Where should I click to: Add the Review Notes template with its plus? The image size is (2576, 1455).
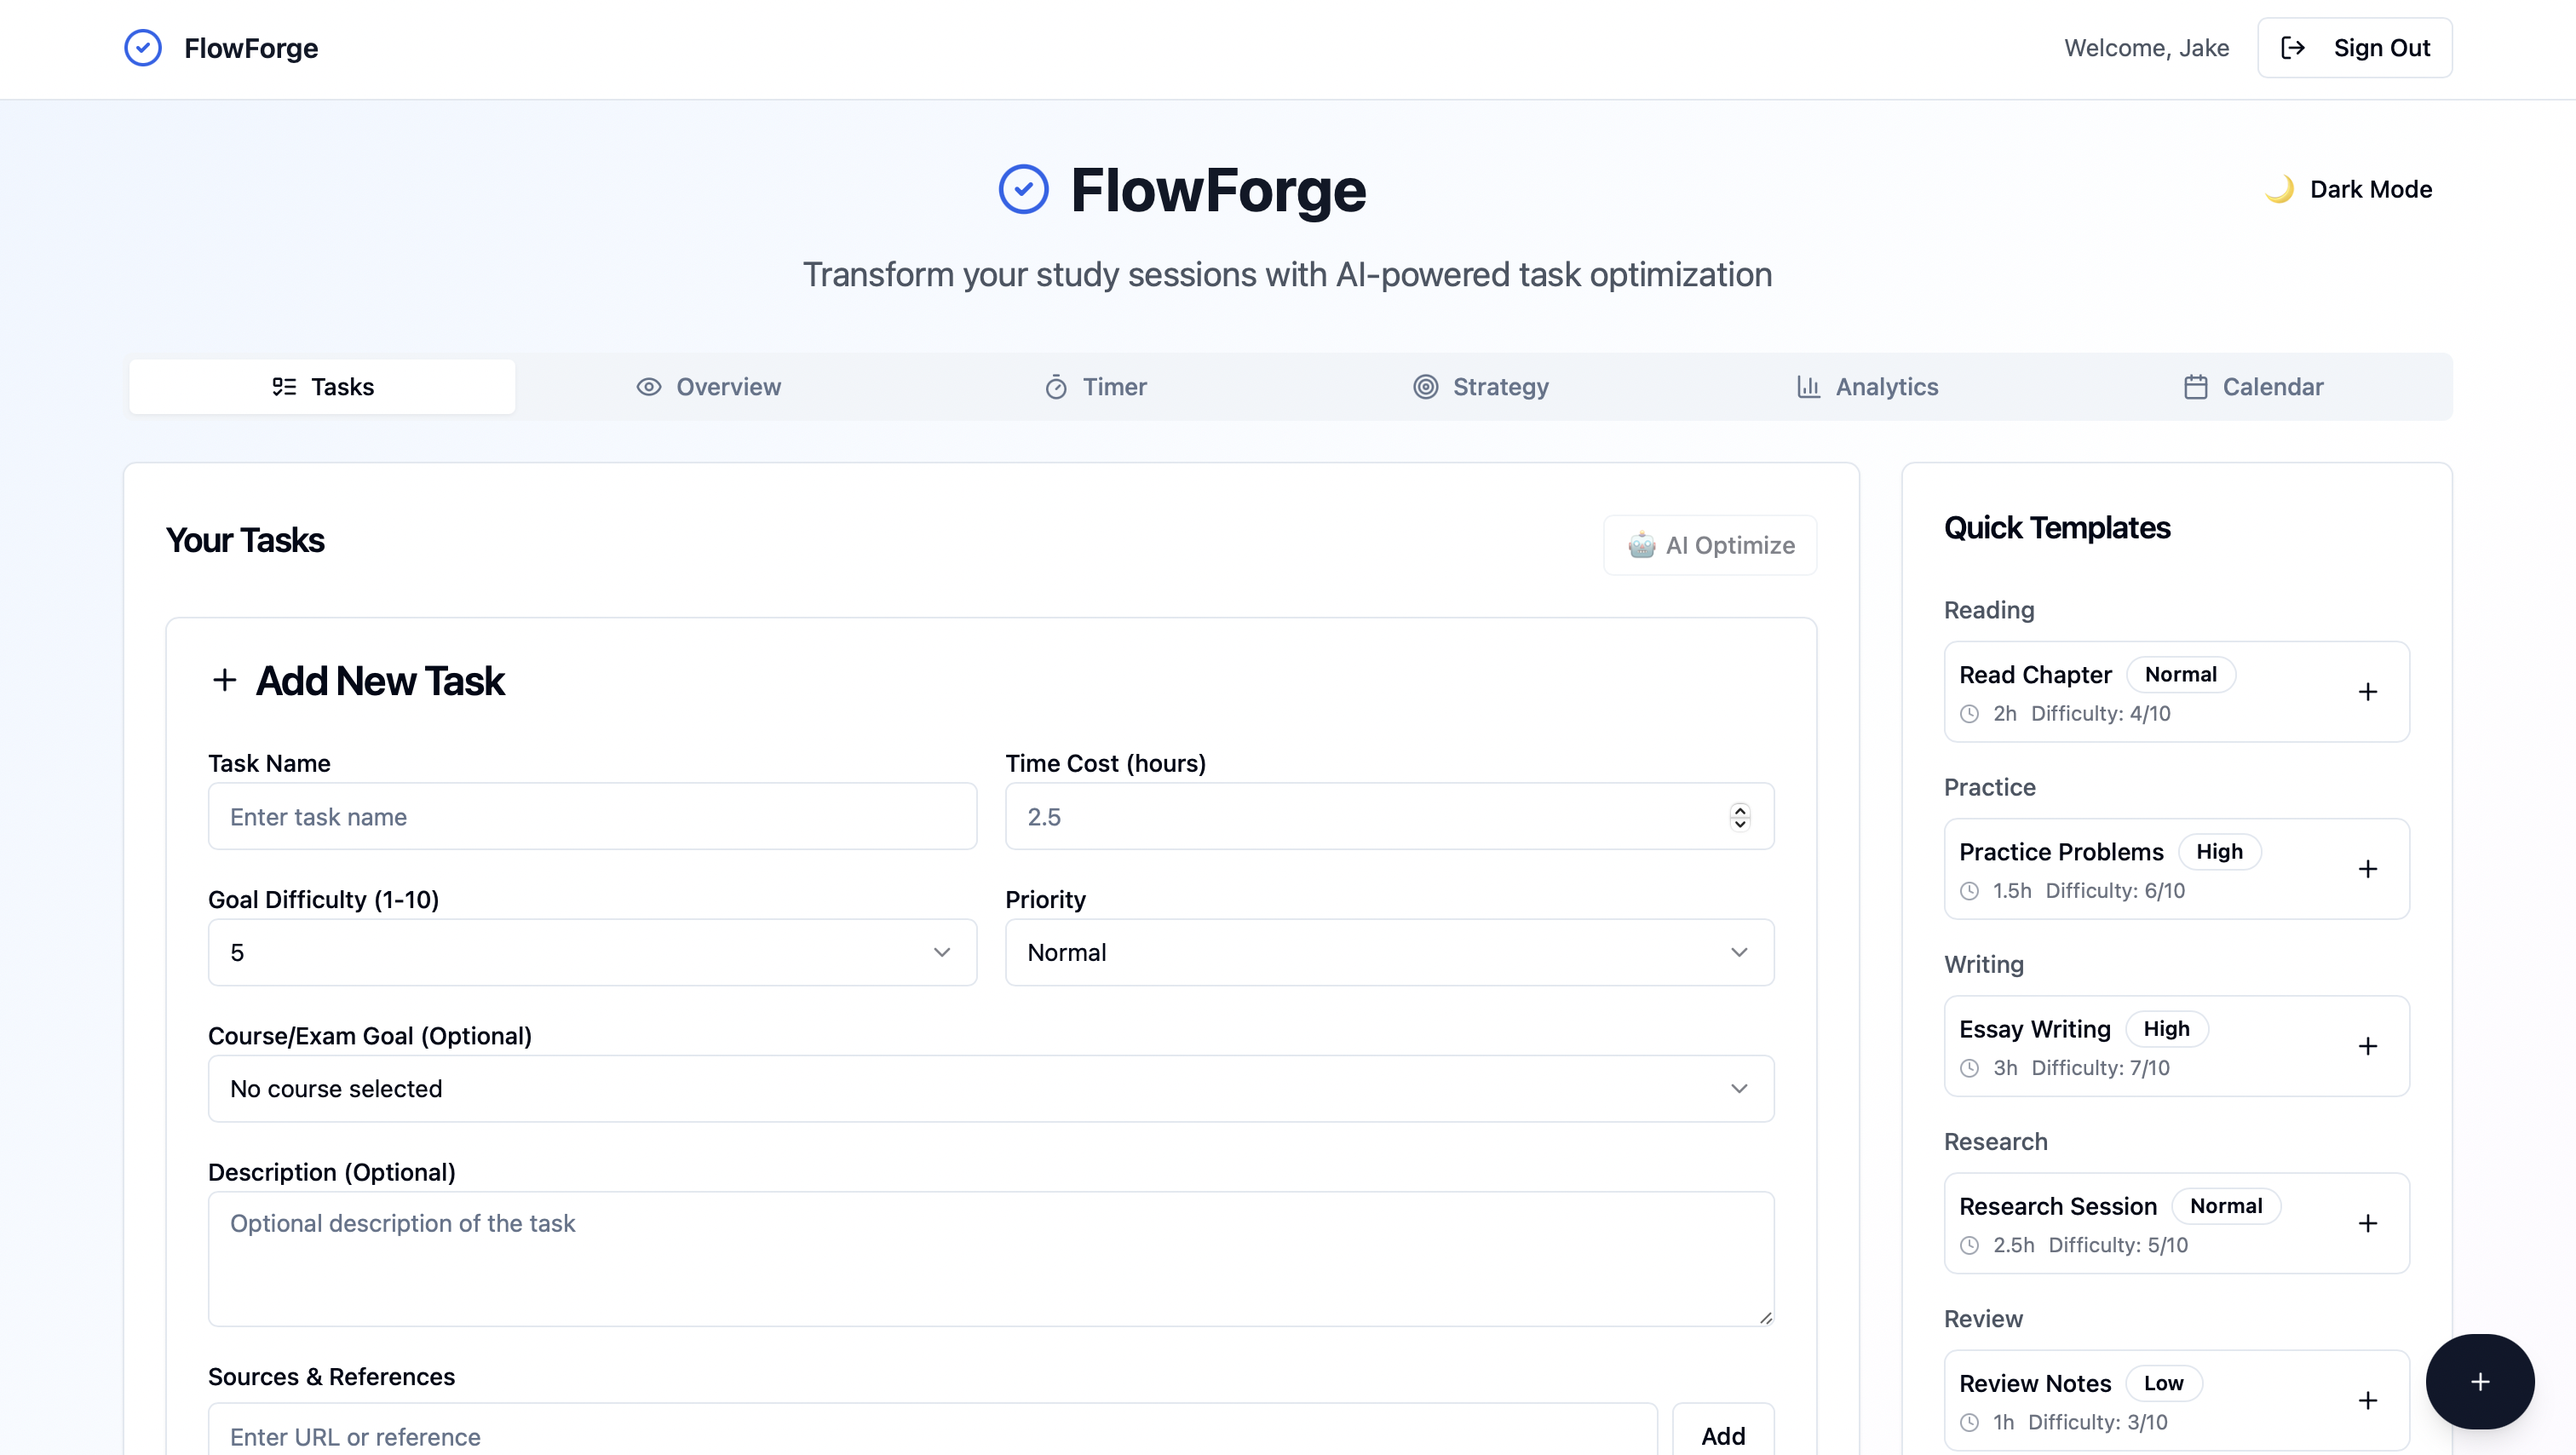tap(2367, 1400)
